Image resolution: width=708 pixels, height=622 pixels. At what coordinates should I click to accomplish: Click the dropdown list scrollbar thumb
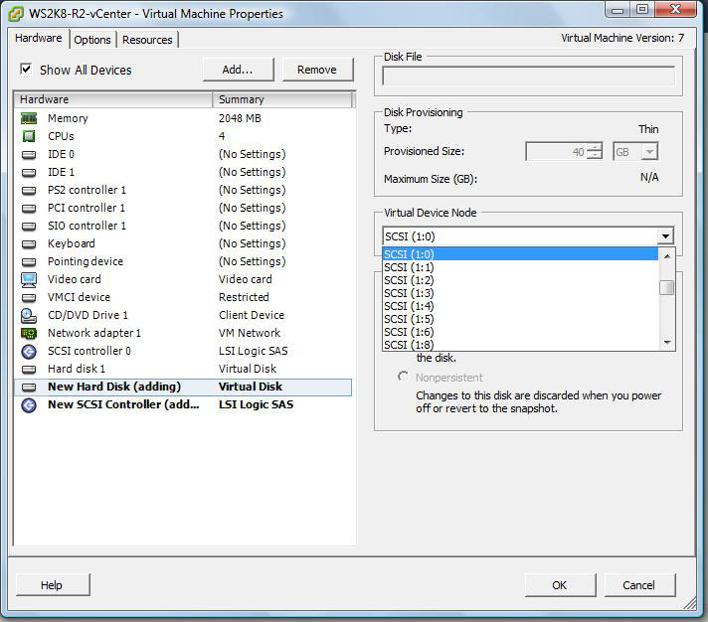(666, 287)
